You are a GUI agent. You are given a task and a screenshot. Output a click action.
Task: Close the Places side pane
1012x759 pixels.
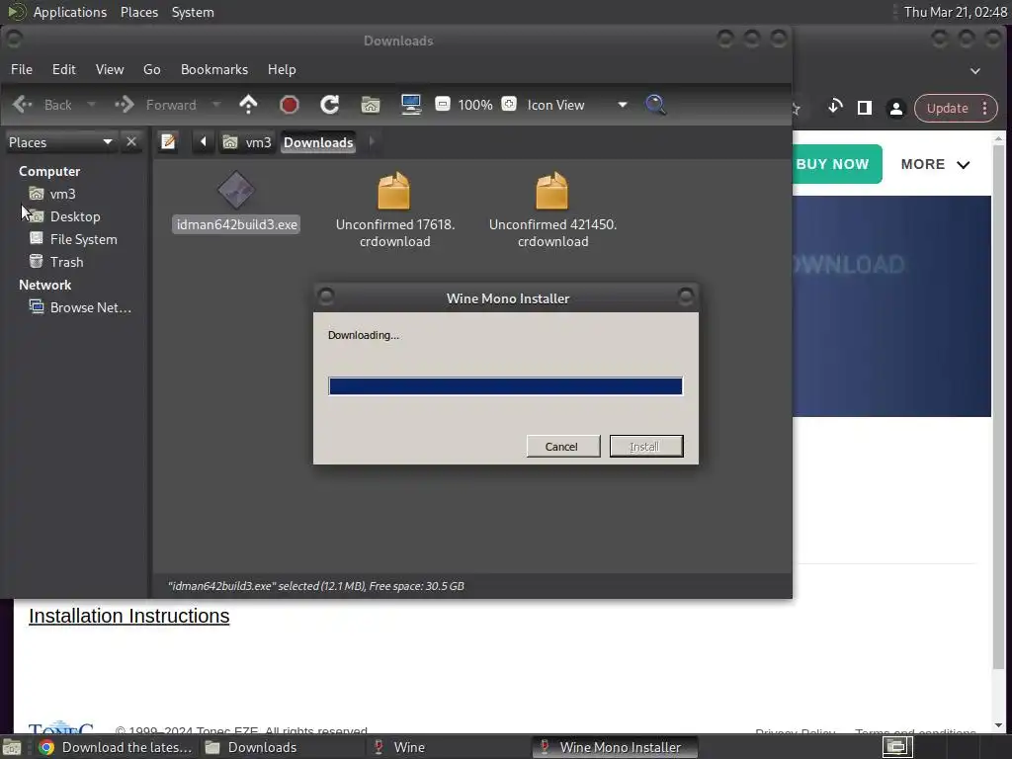click(131, 141)
